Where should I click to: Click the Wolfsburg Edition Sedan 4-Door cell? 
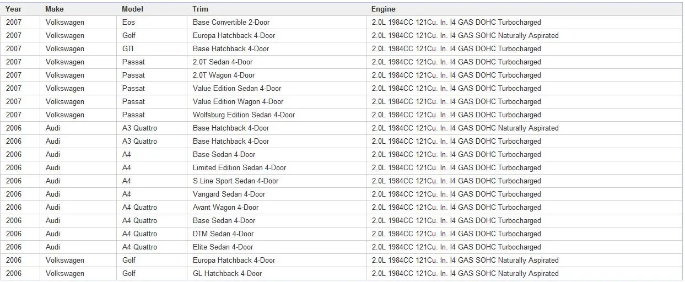(x=244, y=115)
